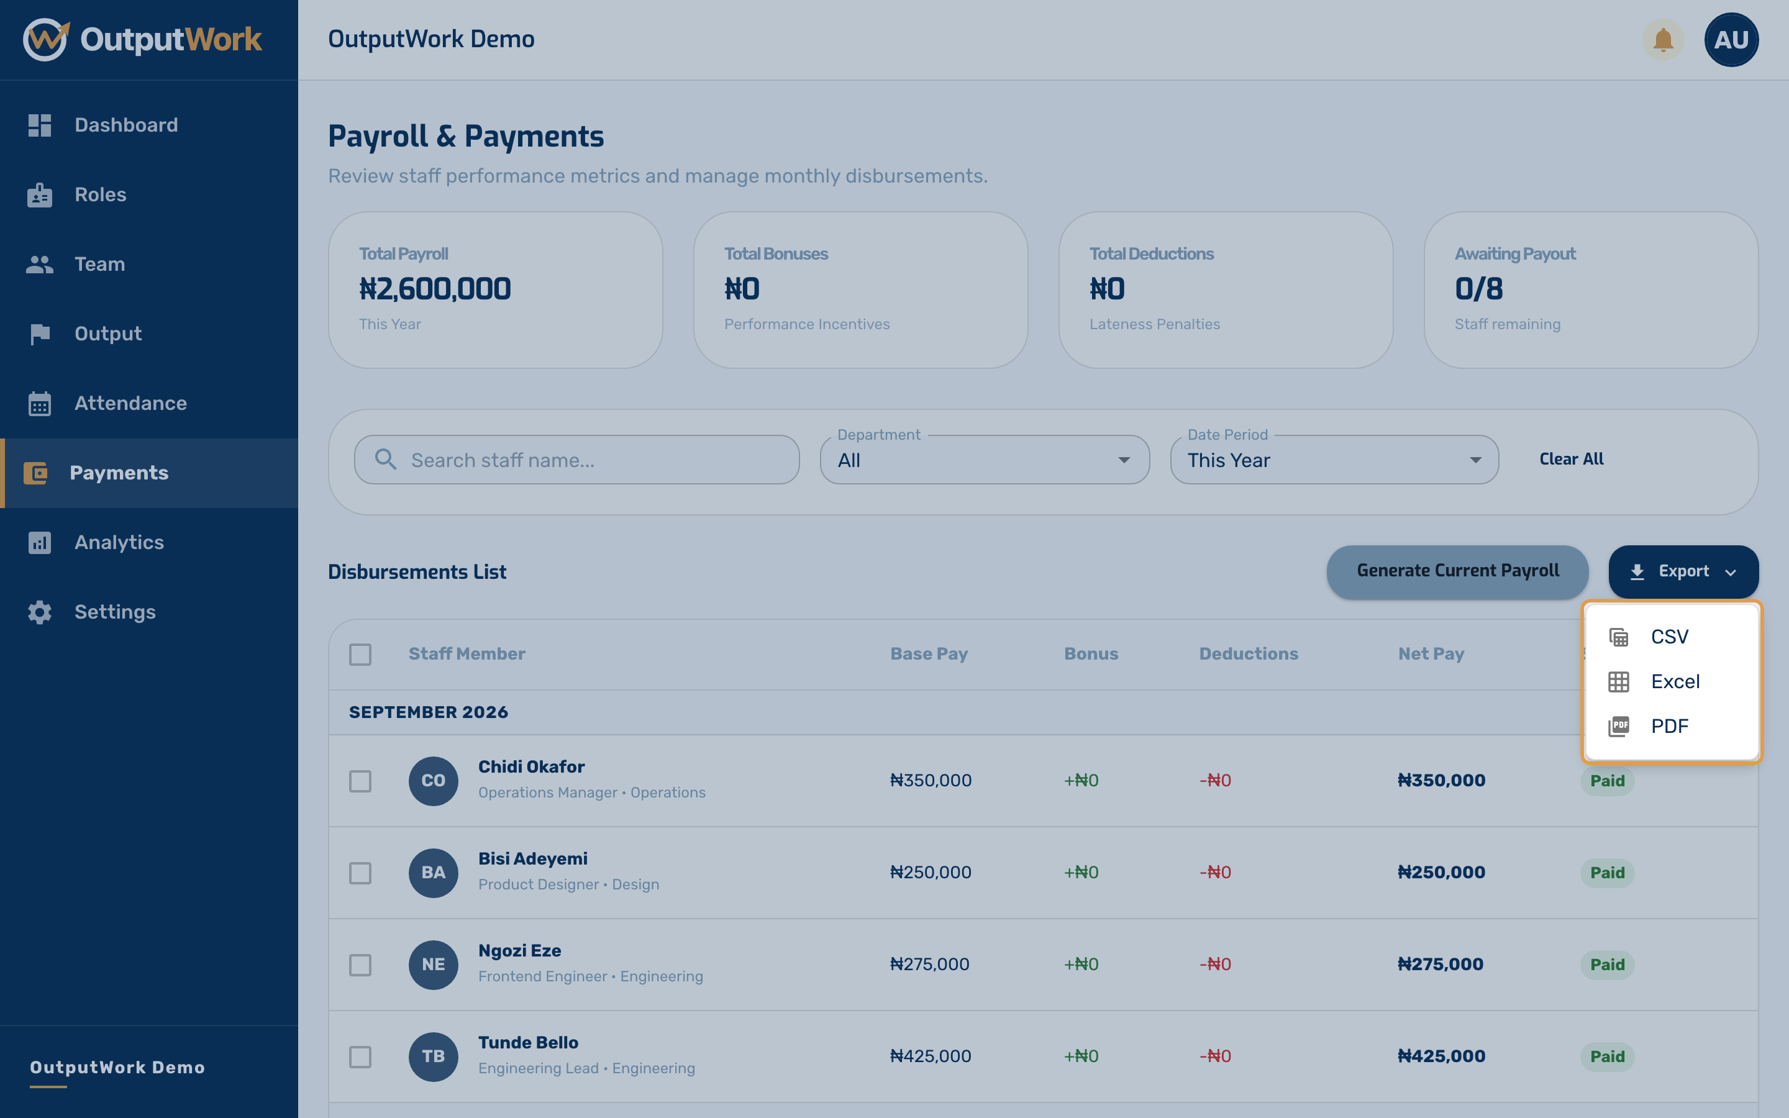Click the Output flag icon

[40, 334]
